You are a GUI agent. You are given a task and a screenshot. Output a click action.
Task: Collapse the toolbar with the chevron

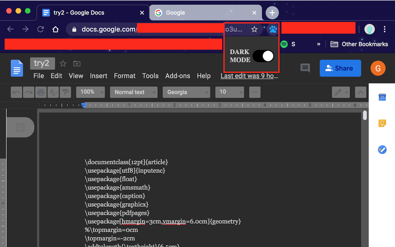pyautogui.click(x=360, y=92)
